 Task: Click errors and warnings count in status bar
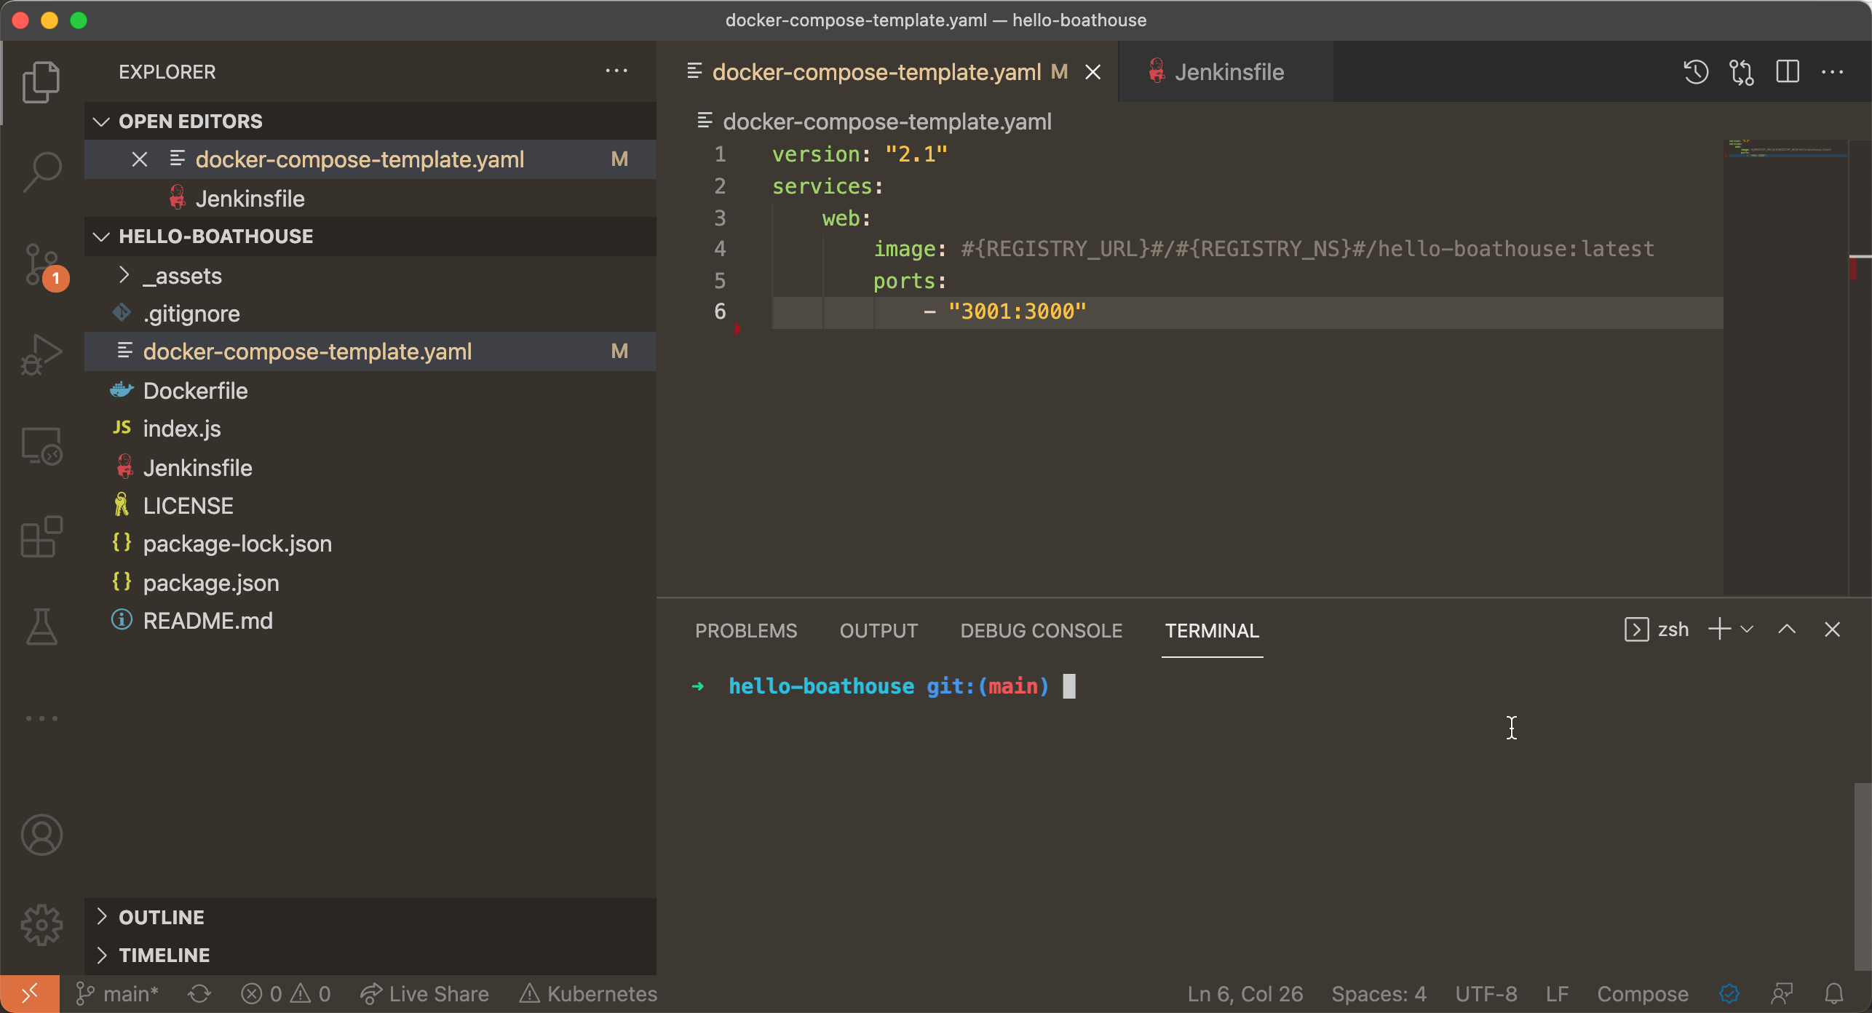coord(286,994)
